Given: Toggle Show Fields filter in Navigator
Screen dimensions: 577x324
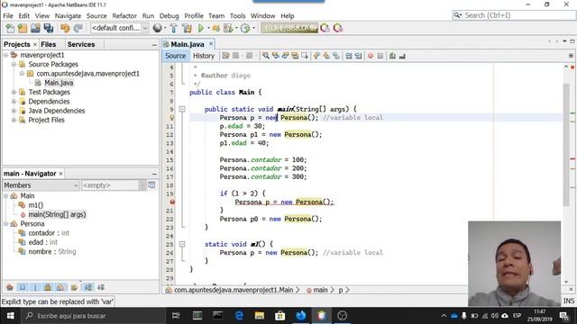Looking at the screenshot, I should (23, 287).
